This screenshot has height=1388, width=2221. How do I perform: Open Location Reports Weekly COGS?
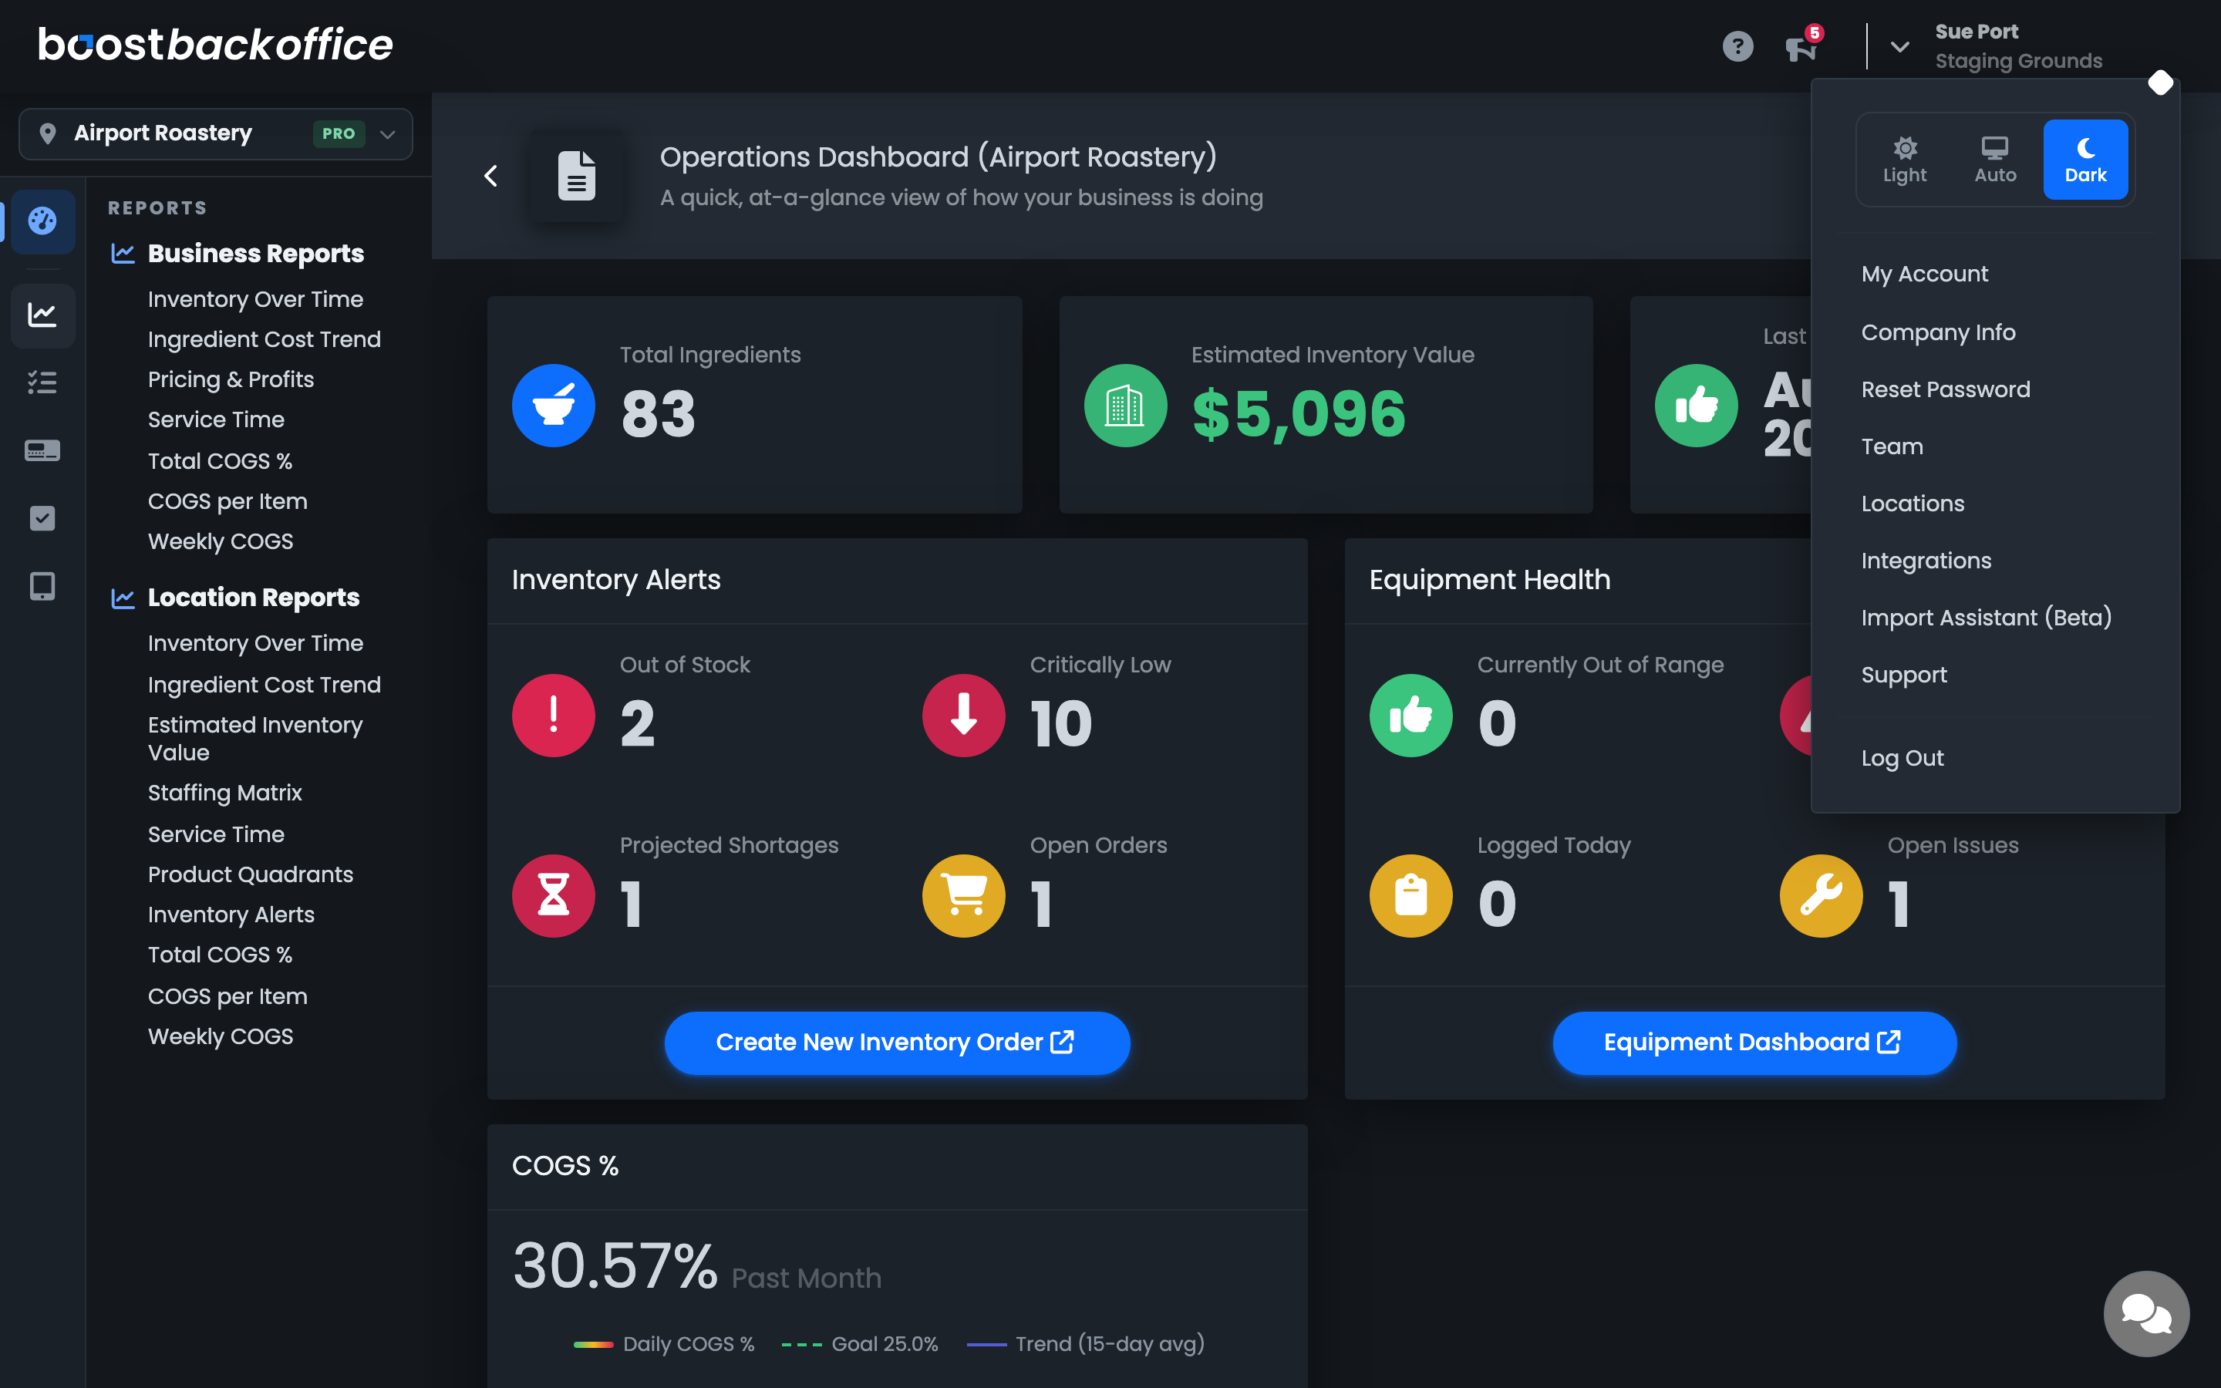(221, 1036)
